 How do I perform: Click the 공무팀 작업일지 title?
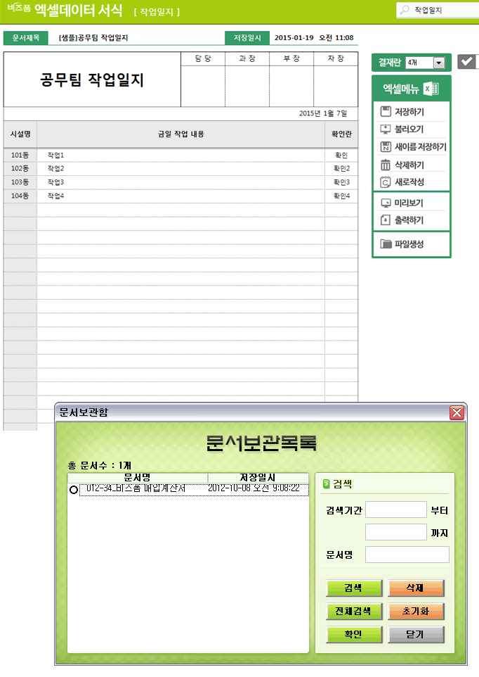pyautogui.click(x=92, y=80)
